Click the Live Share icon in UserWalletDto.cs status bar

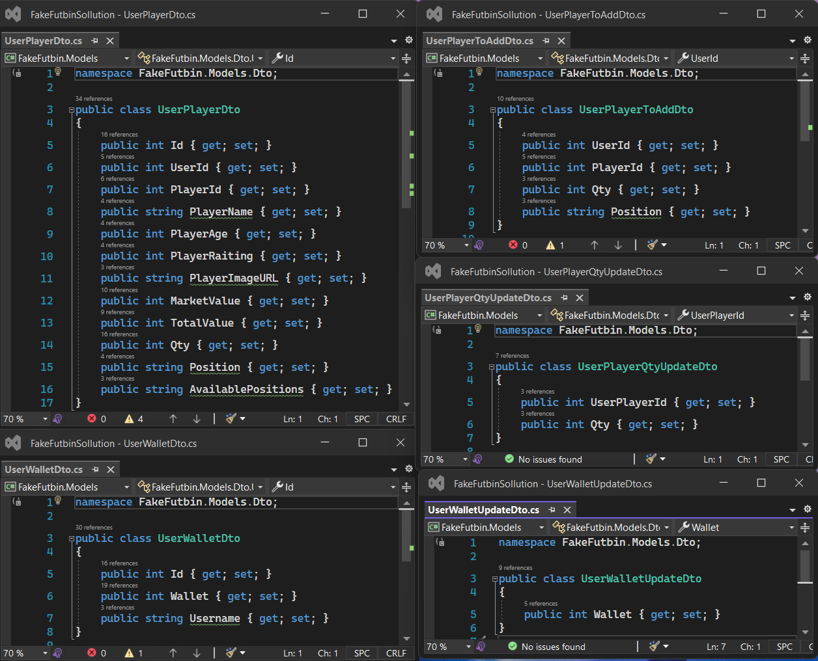(57, 653)
